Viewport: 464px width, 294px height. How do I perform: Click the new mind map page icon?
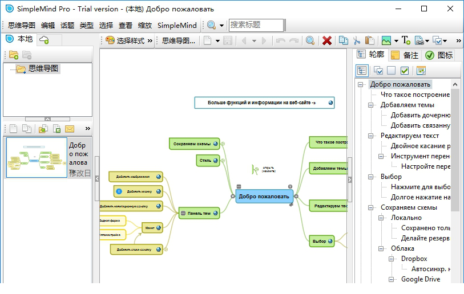[207, 40]
